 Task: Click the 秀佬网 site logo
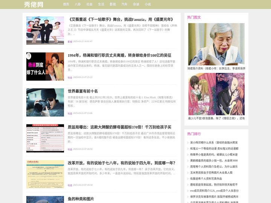(33, 5)
